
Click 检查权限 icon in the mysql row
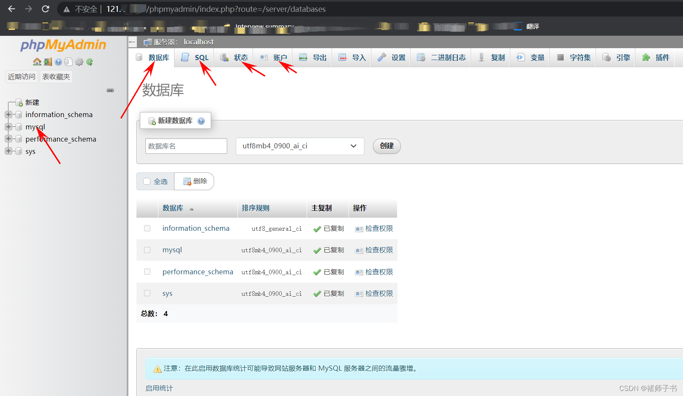tap(359, 251)
